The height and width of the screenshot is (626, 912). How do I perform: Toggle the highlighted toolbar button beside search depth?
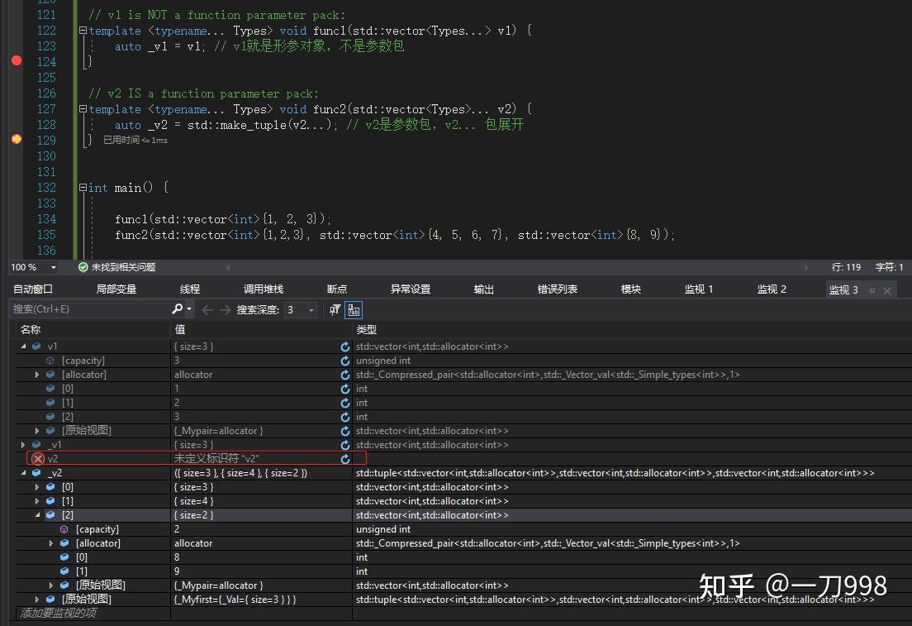354,310
